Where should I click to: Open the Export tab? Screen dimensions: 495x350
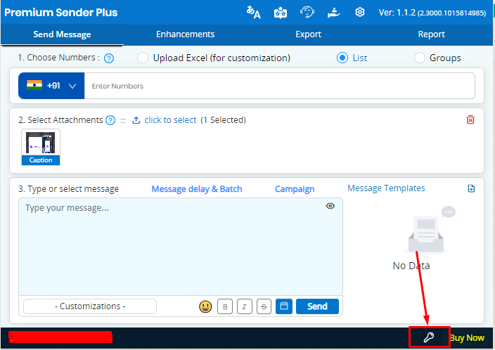pyautogui.click(x=308, y=34)
